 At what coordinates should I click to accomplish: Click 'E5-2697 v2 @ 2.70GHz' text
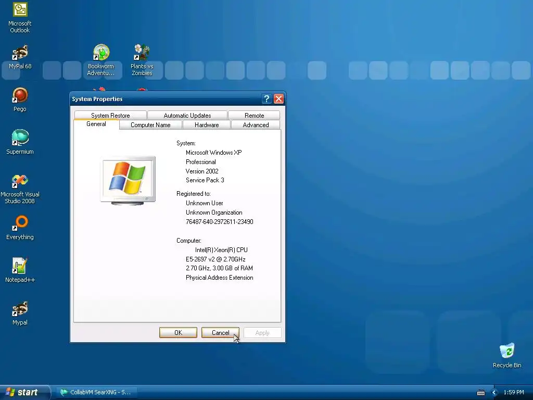click(215, 259)
